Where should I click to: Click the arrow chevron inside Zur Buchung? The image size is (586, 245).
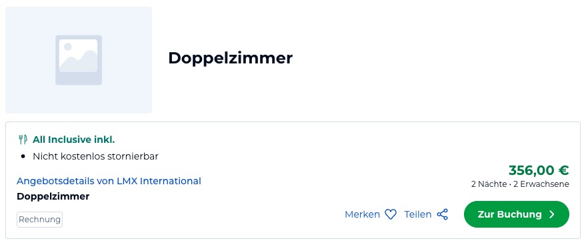coord(551,214)
